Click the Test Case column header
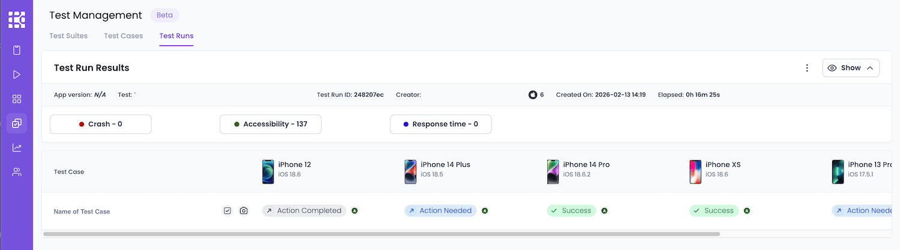This screenshot has width=900, height=250. click(x=69, y=172)
